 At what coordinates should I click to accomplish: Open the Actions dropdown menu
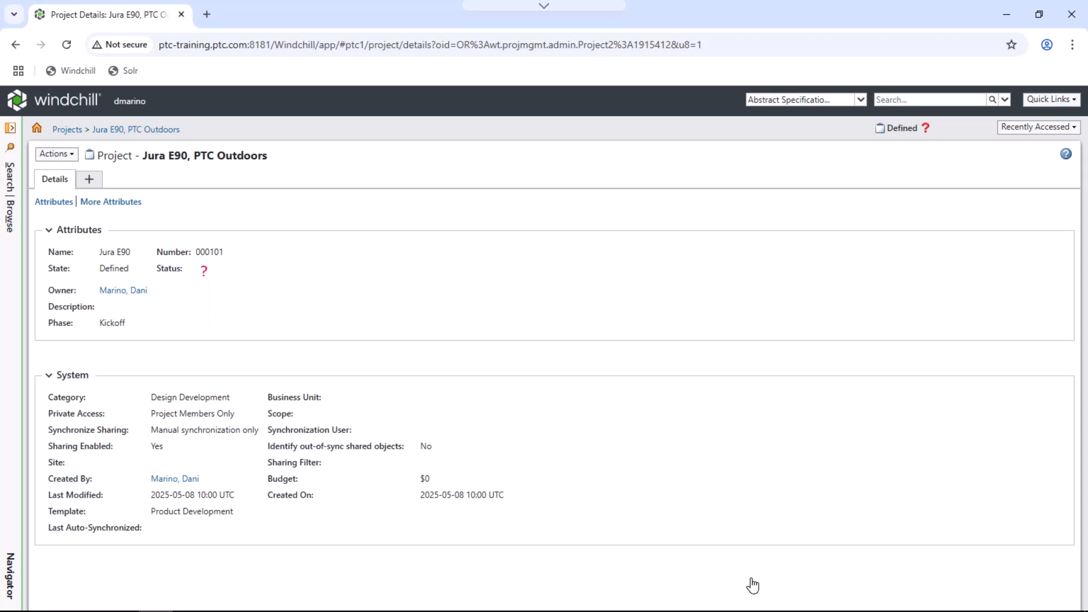point(57,154)
